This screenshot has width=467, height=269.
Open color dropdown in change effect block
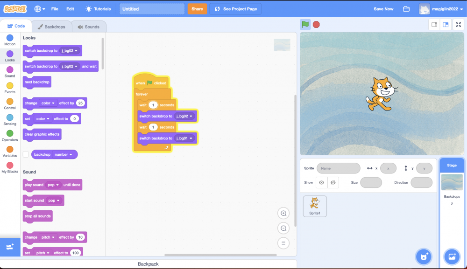pyautogui.click(x=48, y=103)
